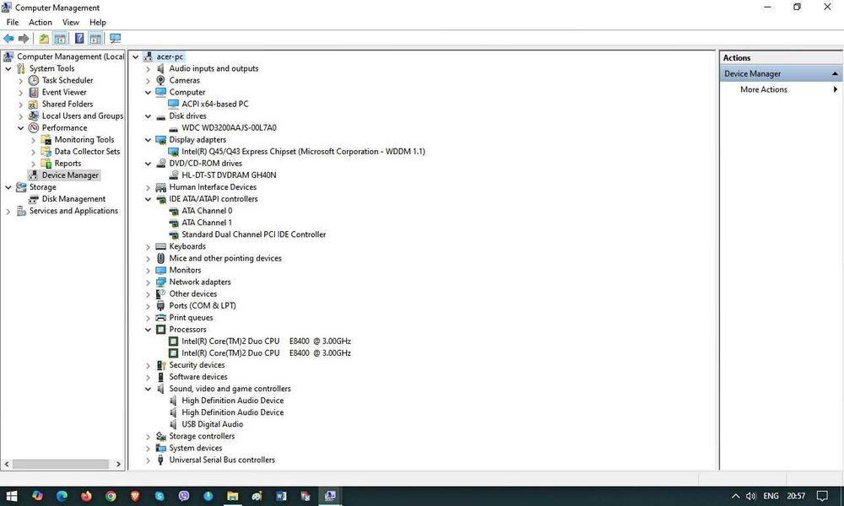
Task: Open the View menu
Action: 71,22
